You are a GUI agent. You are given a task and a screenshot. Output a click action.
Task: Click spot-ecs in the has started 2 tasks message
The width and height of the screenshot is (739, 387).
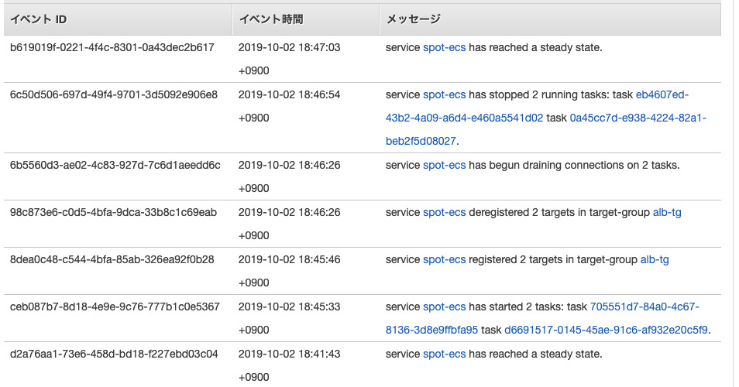(444, 307)
